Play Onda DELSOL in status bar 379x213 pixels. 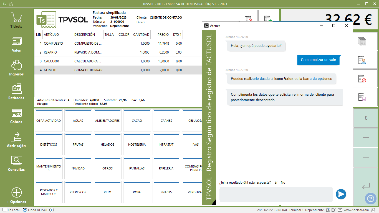click(x=52, y=210)
